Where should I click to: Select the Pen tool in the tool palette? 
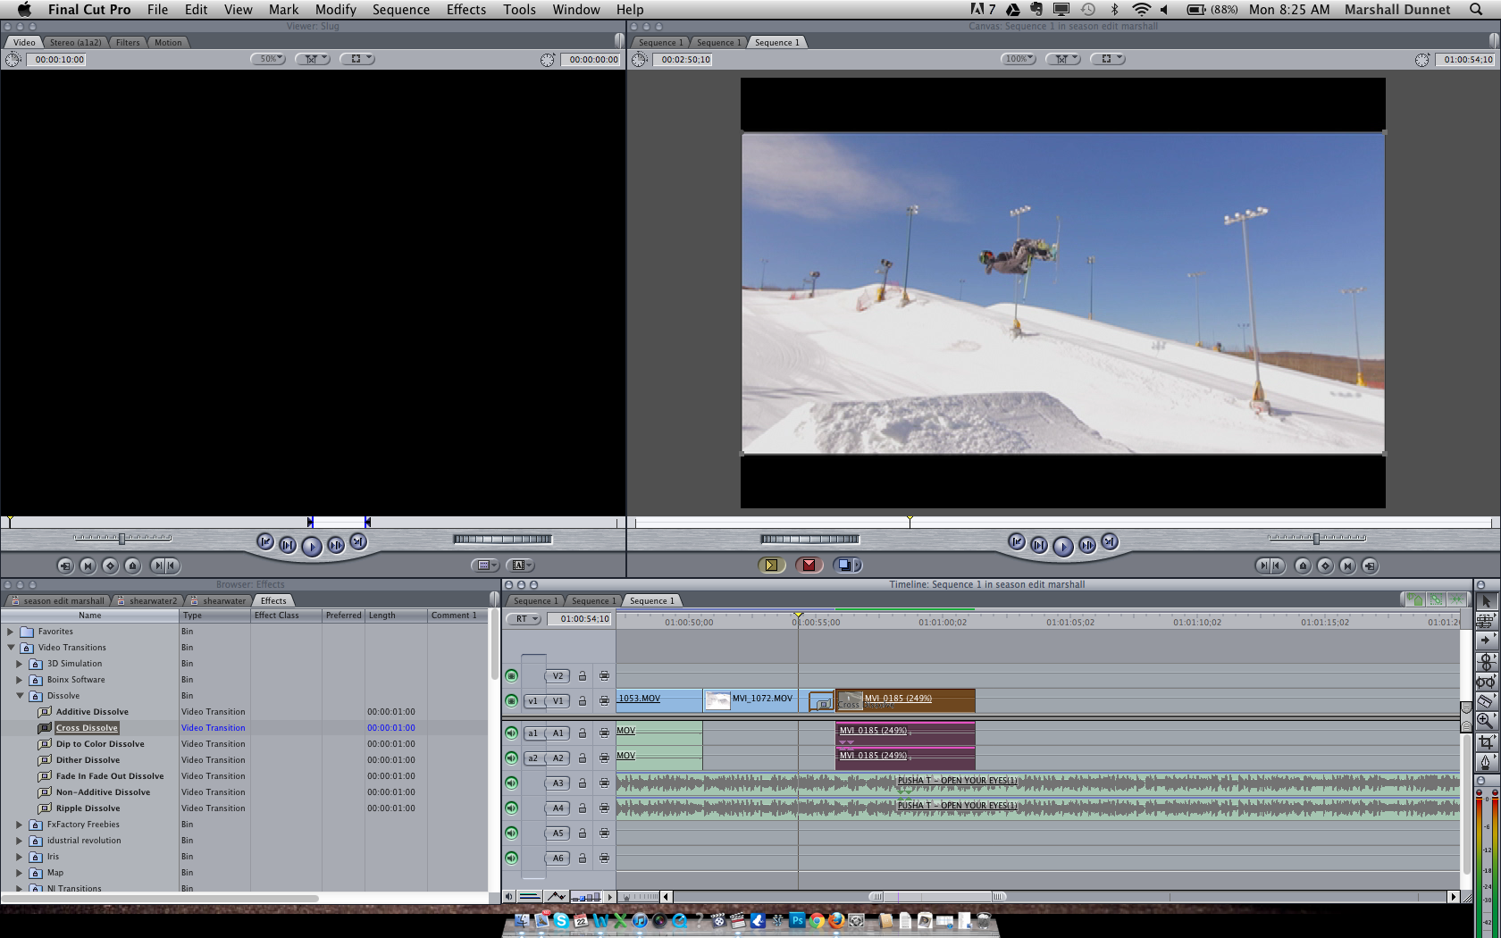pos(1485,762)
